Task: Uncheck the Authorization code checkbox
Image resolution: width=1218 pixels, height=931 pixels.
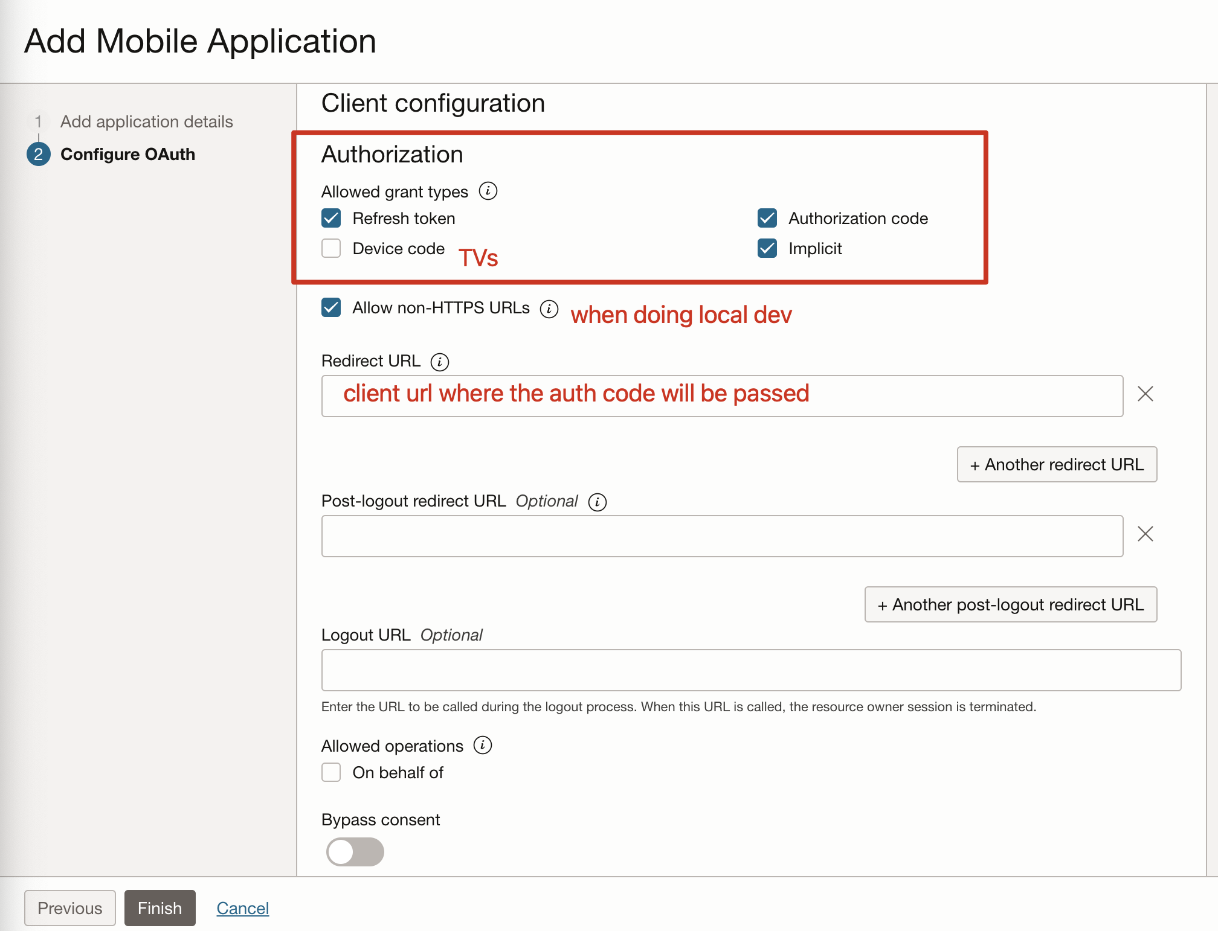Action: point(767,219)
